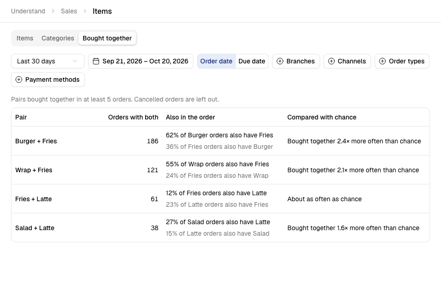The height and width of the screenshot is (294, 441).
Task: Click 'About as often as chance' text
Action: click(325, 199)
